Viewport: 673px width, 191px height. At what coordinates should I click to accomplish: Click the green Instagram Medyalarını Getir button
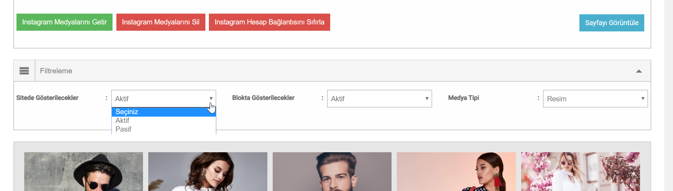(64, 22)
